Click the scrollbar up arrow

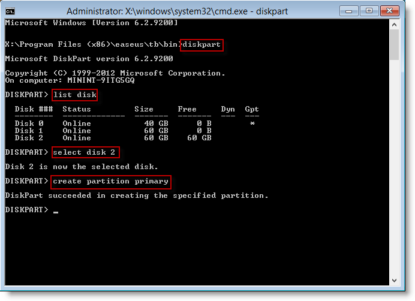pyautogui.click(x=395, y=24)
